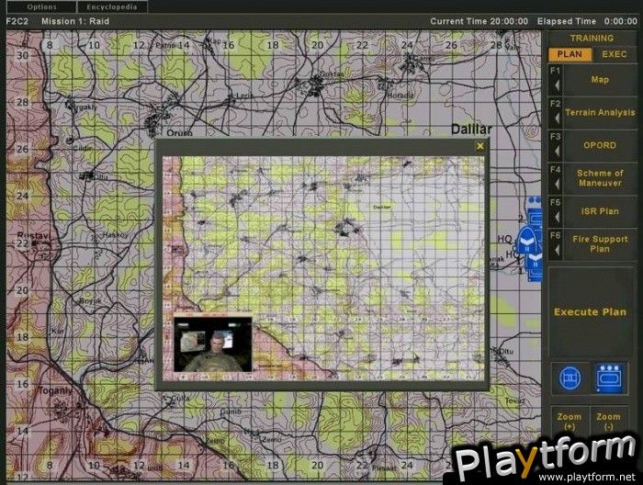Select the round blue unit symbol icon

pyautogui.click(x=570, y=378)
